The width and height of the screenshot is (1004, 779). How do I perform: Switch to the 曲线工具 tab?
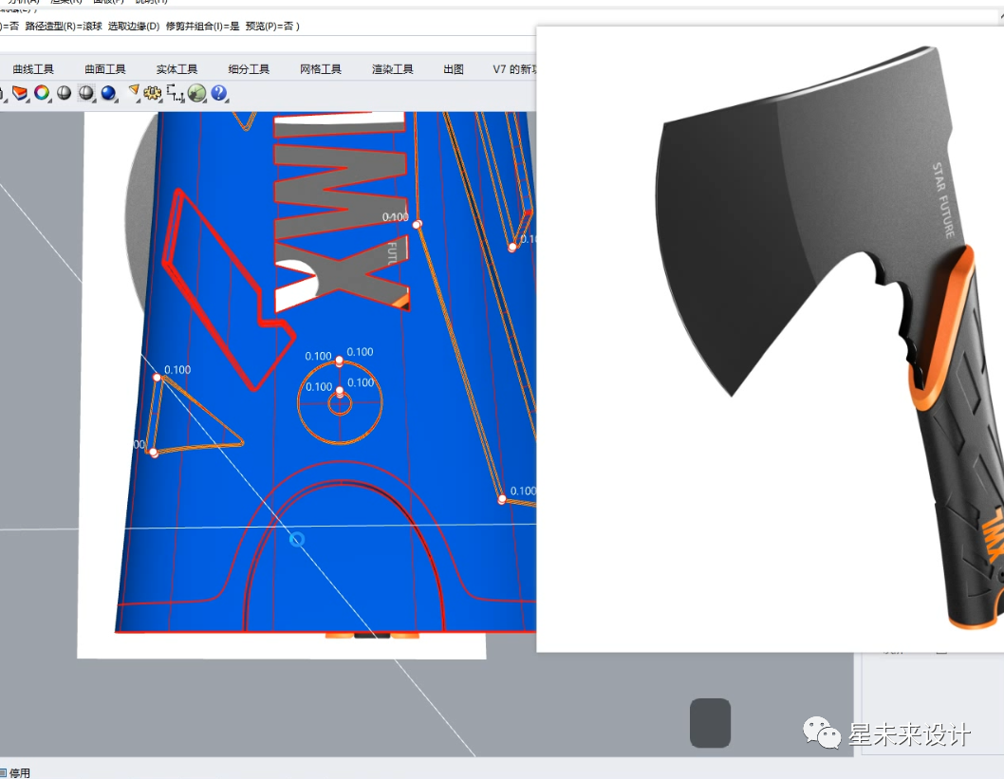(x=33, y=69)
